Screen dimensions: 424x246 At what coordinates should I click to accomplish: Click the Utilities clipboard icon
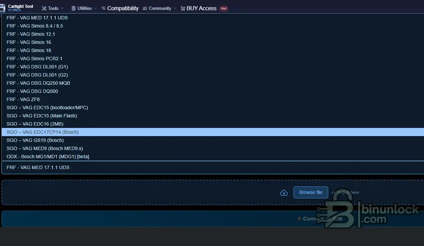(x=74, y=8)
